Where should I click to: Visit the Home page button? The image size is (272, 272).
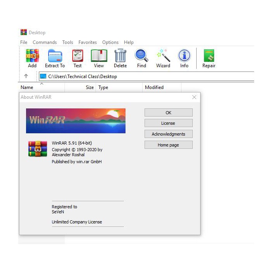tap(168, 145)
